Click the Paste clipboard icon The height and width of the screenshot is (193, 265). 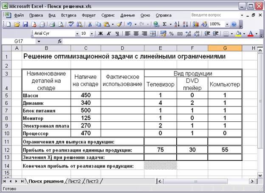[107, 24]
